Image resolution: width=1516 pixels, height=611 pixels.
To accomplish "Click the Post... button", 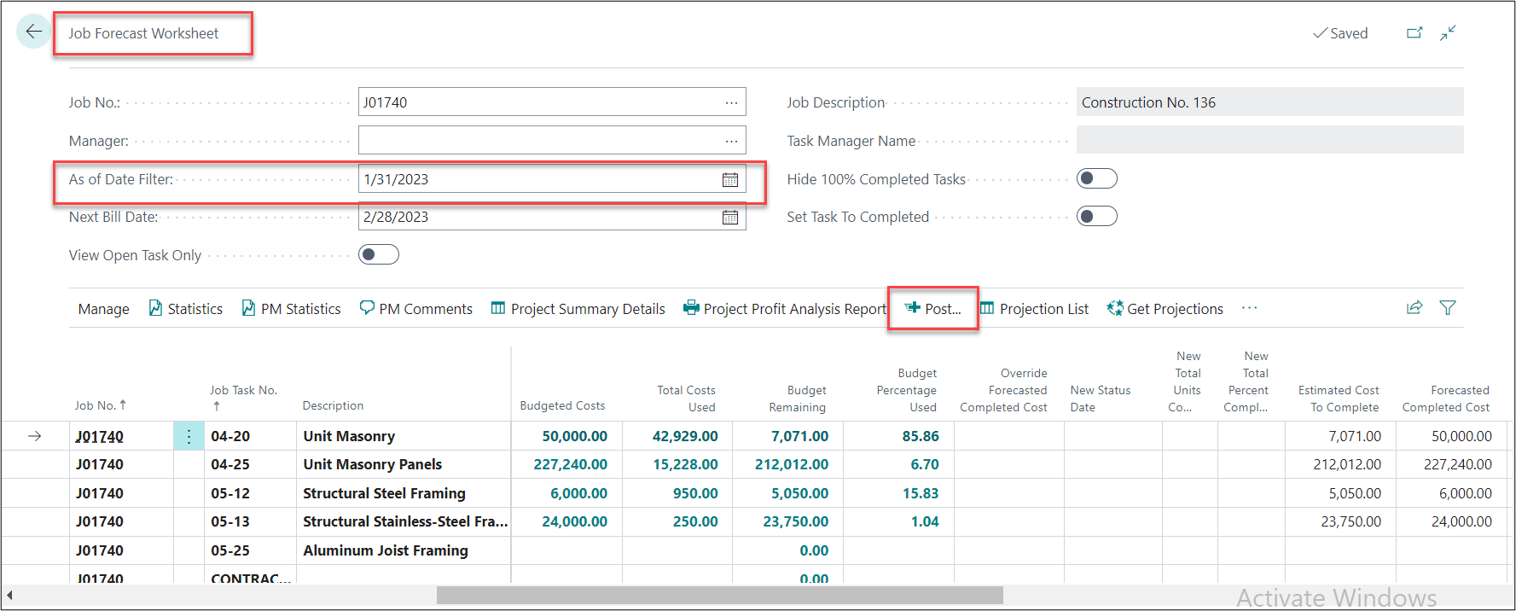I will click(933, 309).
